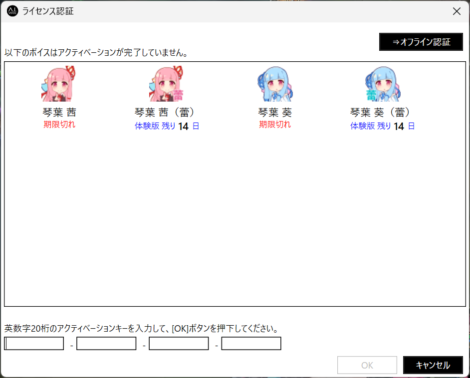Click the 琴葉 葵（蕾） name label

pyautogui.click(x=382, y=112)
